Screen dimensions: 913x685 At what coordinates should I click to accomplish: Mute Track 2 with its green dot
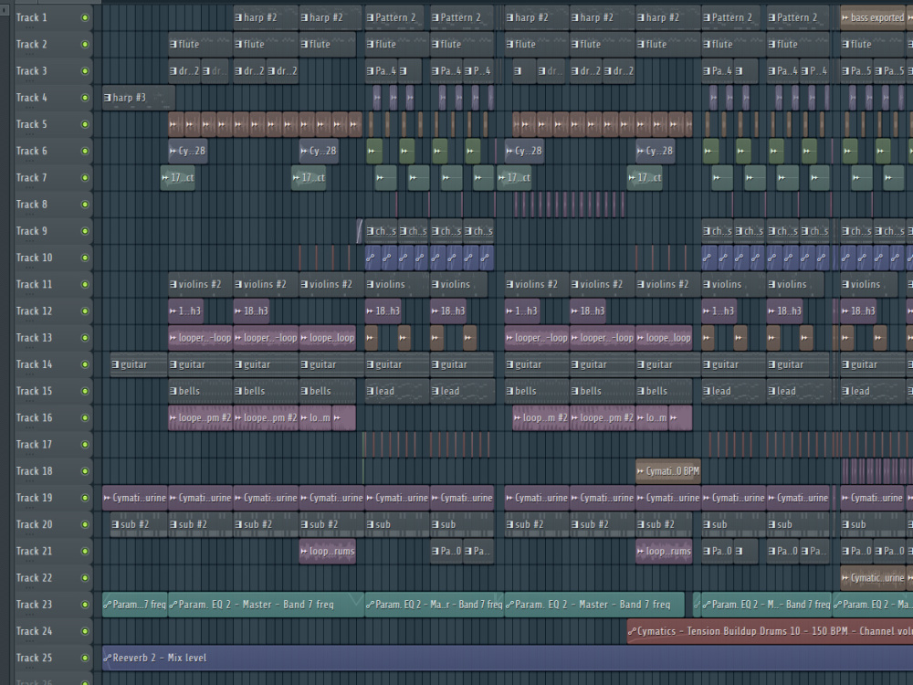click(85, 44)
